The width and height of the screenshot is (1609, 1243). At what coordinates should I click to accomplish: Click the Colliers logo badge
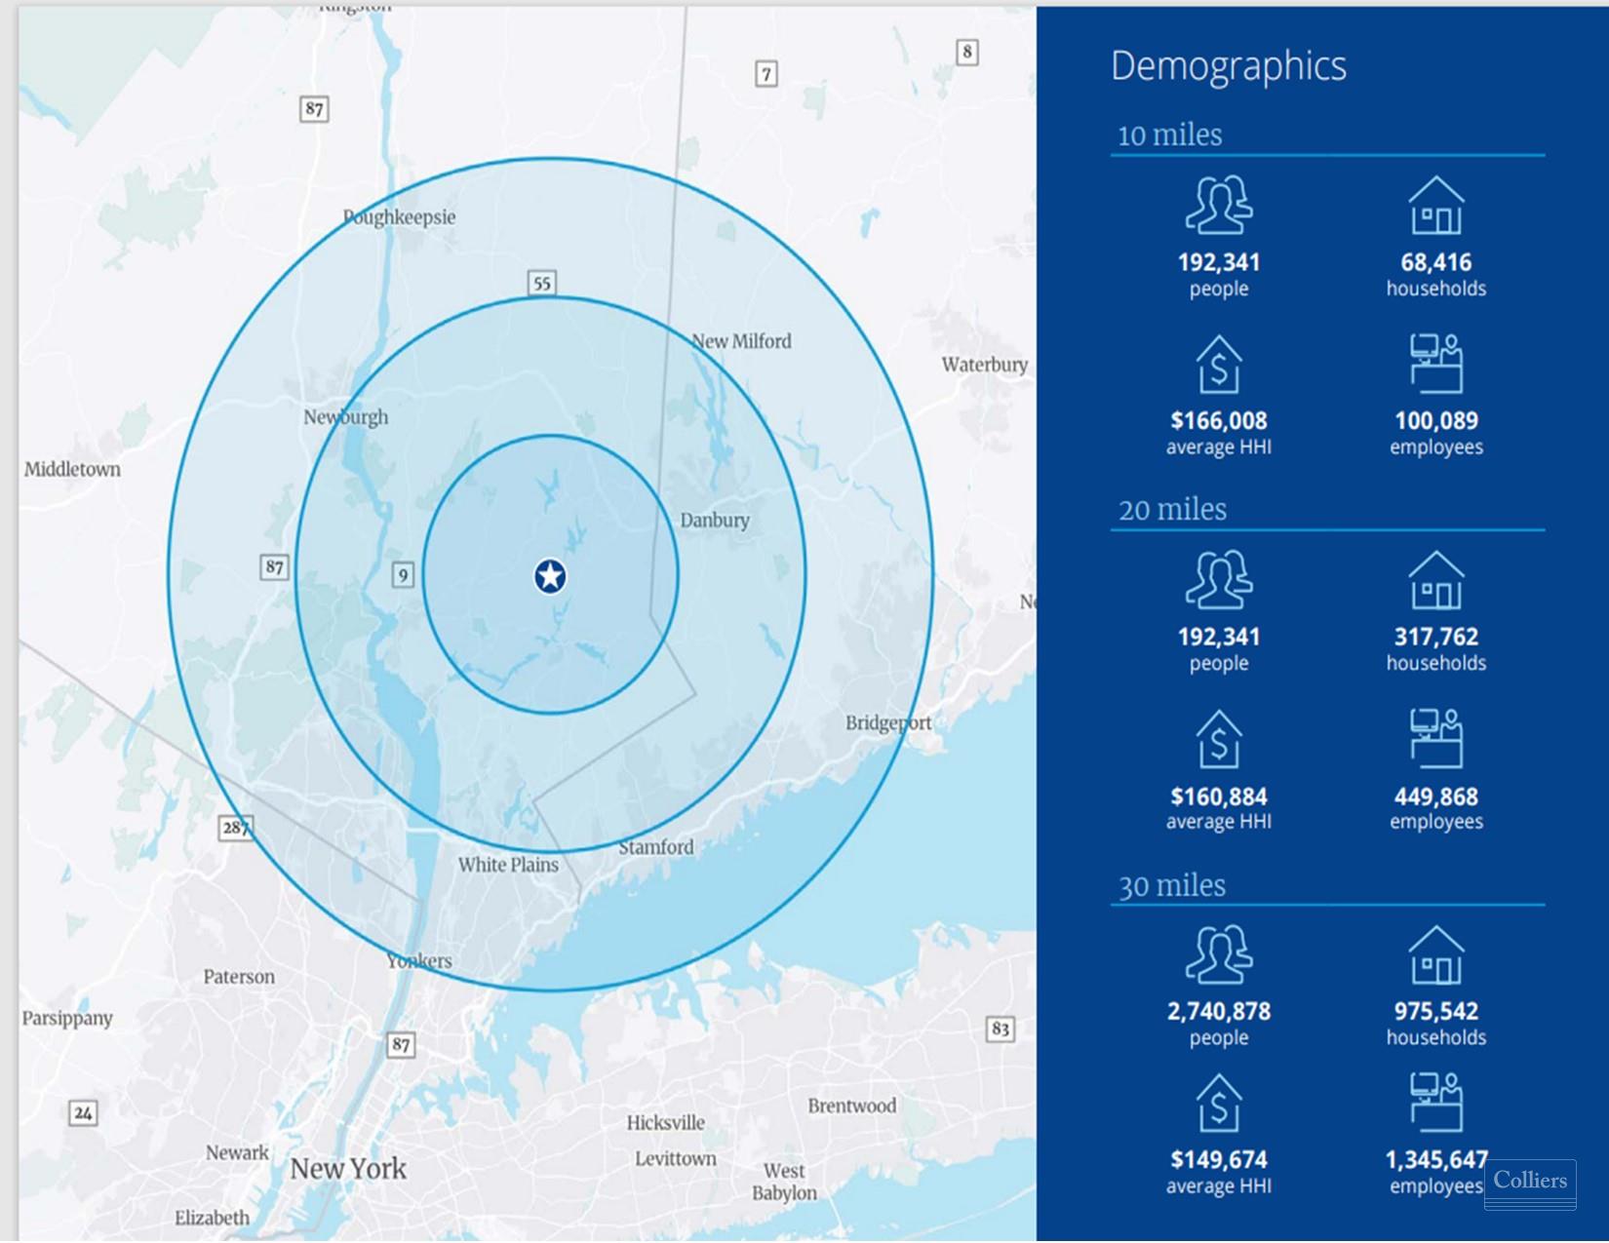[1529, 1184]
